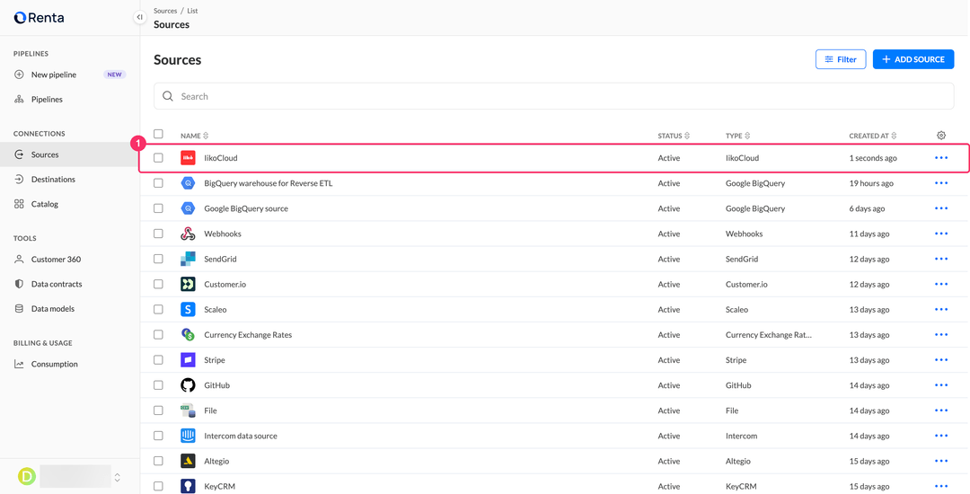Click the SendGrid source icon
Image resolution: width=970 pixels, height=494 pixels.
tap(188, 259)
